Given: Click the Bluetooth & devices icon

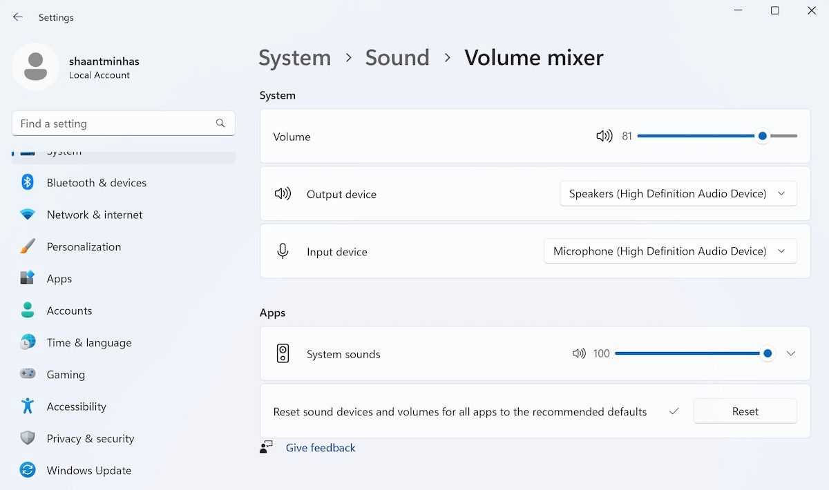Looking at the screenshot, I should [x=28, y=183].
